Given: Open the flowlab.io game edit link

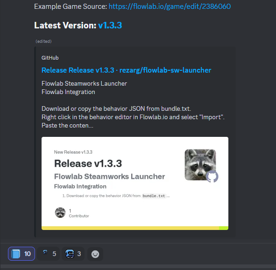Looking at the screenshot, I should pos(170,7).
